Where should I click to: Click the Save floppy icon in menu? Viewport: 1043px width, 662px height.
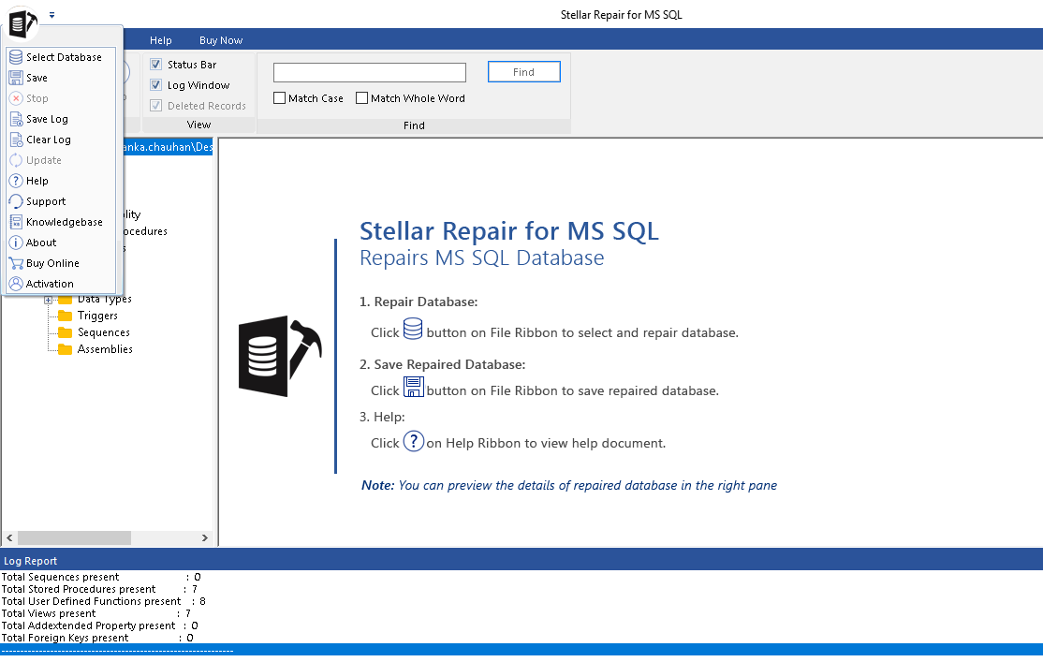(x=16, y=78)
